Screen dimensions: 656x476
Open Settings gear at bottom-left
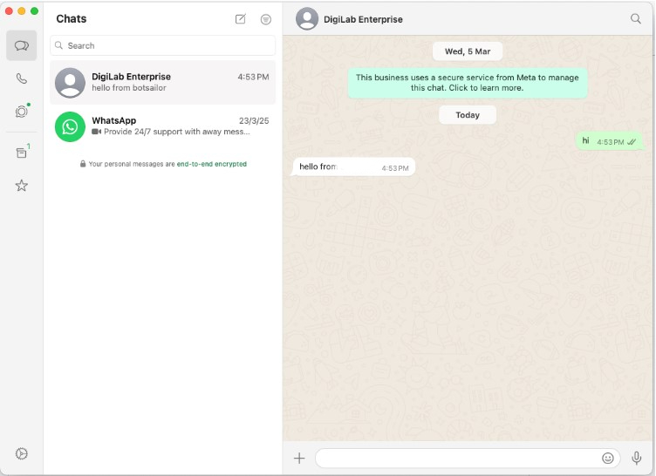pos(22,453)
